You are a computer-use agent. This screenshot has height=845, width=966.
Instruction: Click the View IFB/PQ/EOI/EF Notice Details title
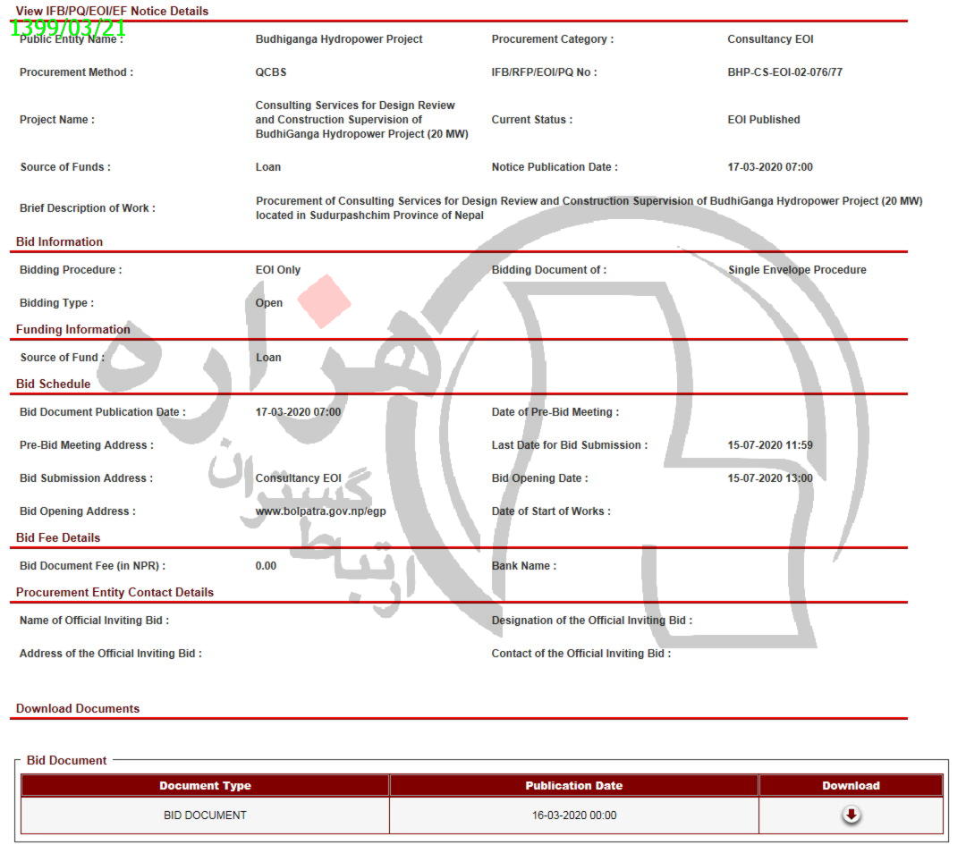112,11
